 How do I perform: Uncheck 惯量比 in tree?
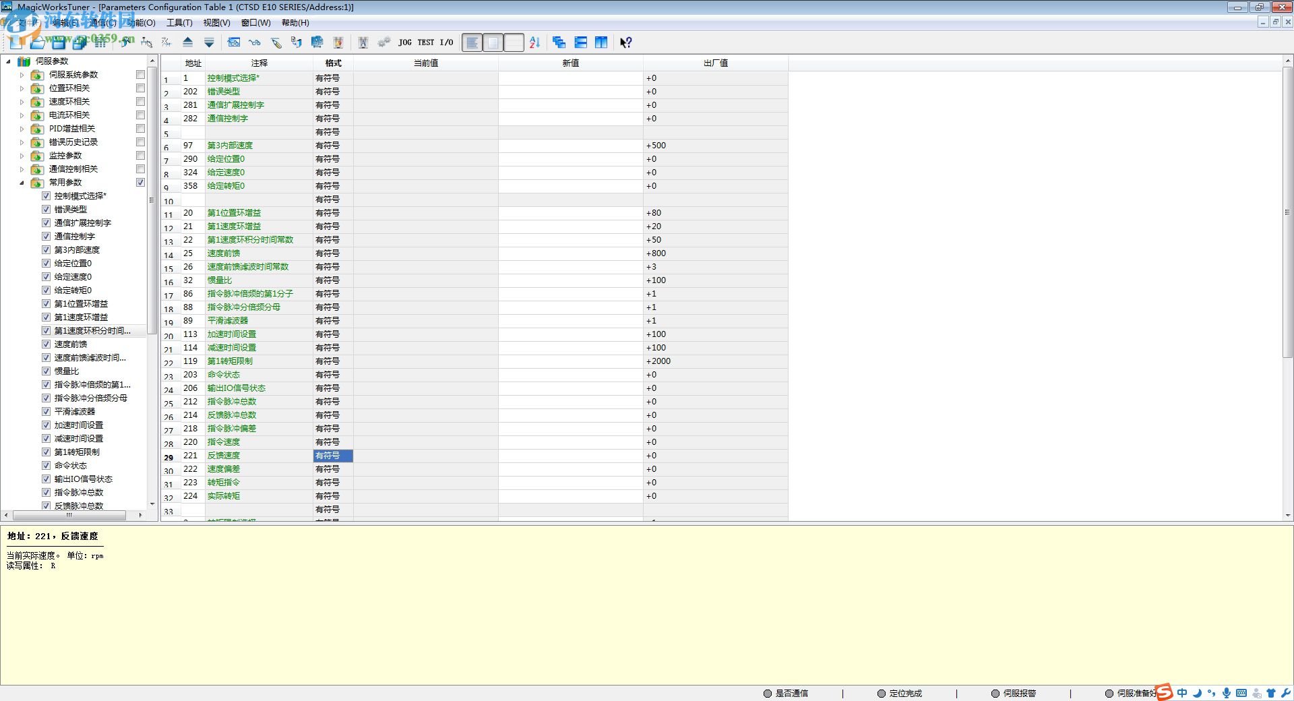coord(46,371)
